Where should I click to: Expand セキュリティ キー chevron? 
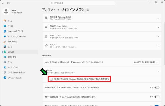[x=158, y=36]
